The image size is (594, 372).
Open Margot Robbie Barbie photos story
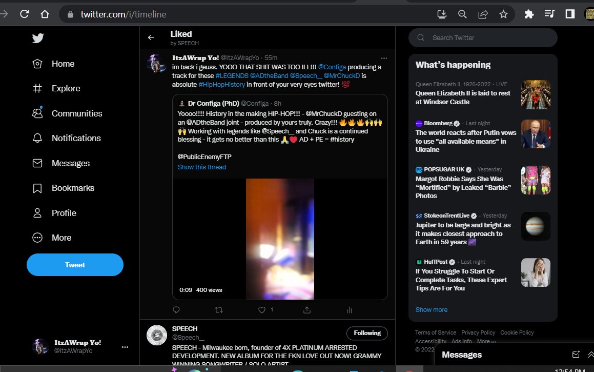pos(463,187)
